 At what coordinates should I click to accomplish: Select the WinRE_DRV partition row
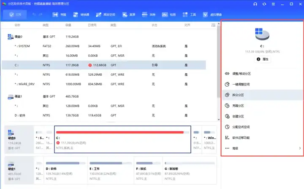(104, 84)
